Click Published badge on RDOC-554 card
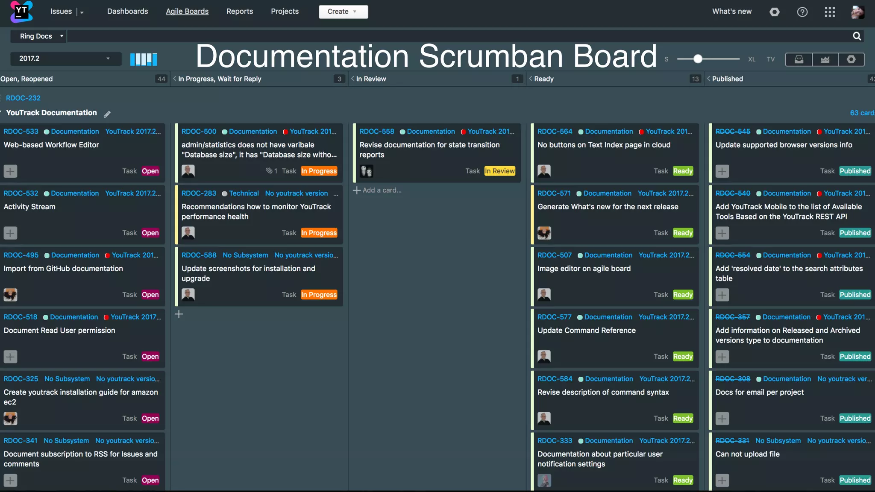 [855, 295]
